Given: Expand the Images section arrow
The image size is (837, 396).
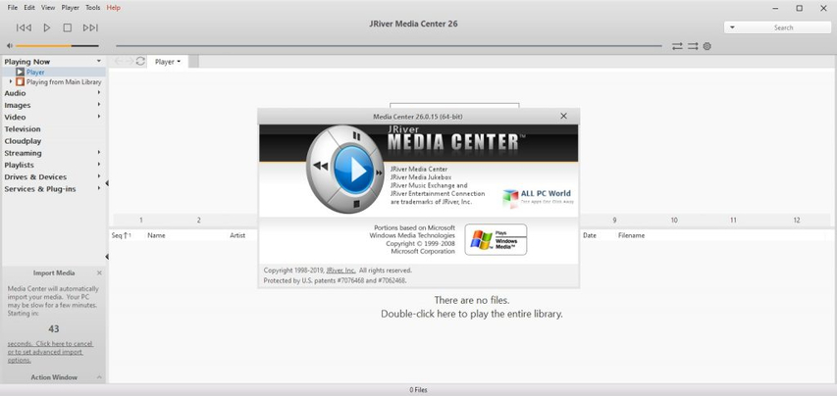Looking at the screenshot, I should [x=99, y=105].
